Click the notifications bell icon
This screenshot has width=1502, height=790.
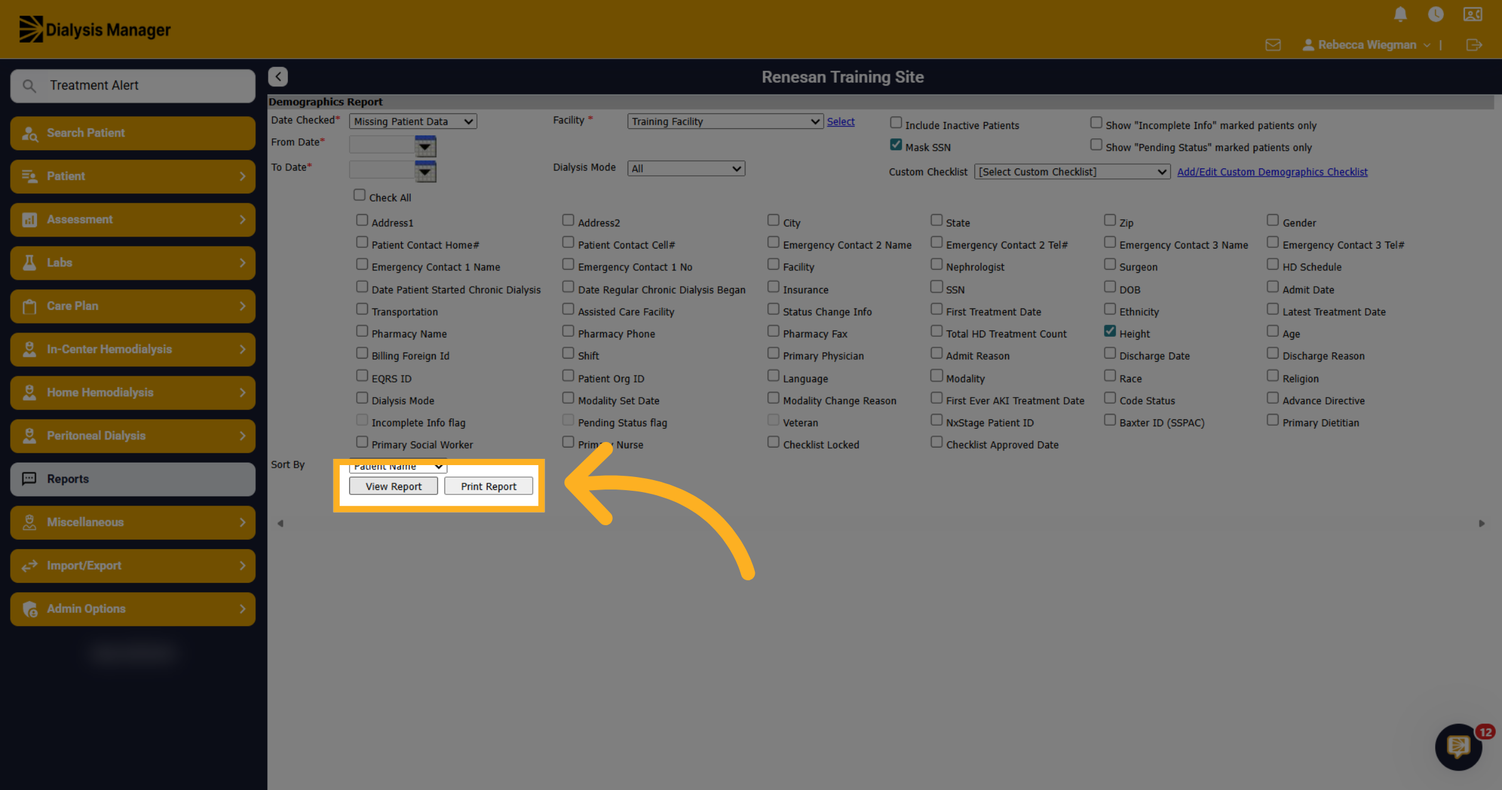pyautogui.click(x=1401, y=14)
